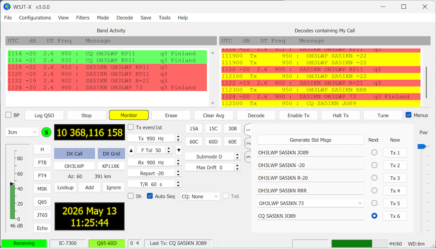Open the Configurations menu
This screenshot has width=436, height=249.
point(35,18)
